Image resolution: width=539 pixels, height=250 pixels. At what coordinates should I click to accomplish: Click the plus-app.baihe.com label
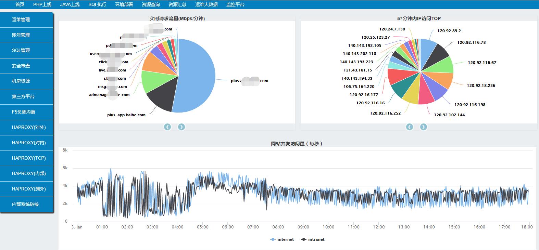pyautogui.click(x=126, y=115)
